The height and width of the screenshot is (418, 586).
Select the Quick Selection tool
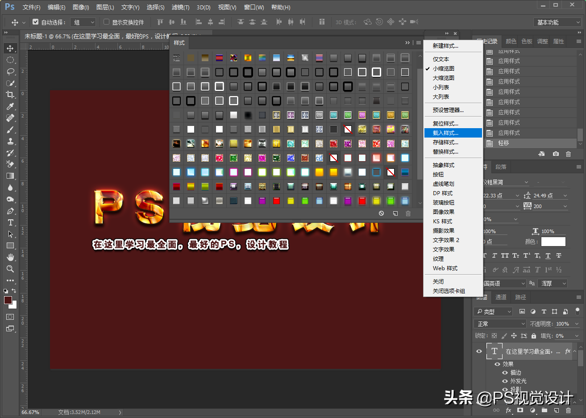pyautogui.click(x=10, y=83)
